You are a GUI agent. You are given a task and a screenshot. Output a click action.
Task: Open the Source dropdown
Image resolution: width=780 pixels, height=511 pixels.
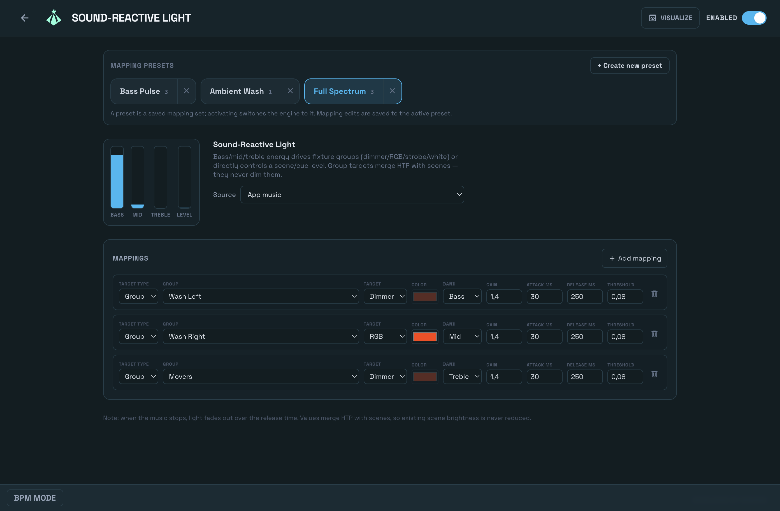(352, 195)
